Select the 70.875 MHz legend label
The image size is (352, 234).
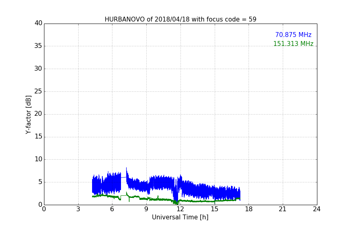pyautogui.click(x=293, y=35)
